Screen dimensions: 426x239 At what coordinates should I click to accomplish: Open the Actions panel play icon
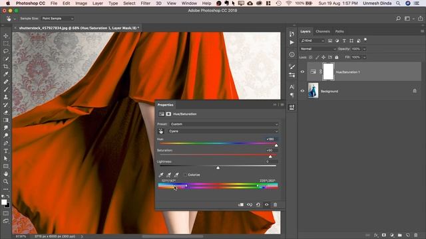[x=292, y=42]
